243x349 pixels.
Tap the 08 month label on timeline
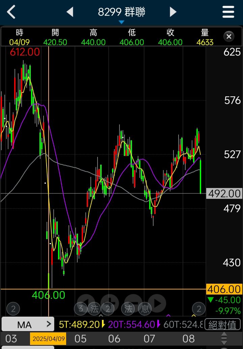(188, 339)
